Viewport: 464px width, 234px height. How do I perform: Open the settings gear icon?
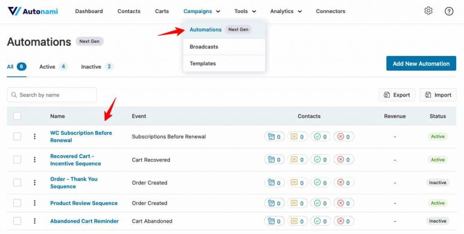(x=428, y=11)
